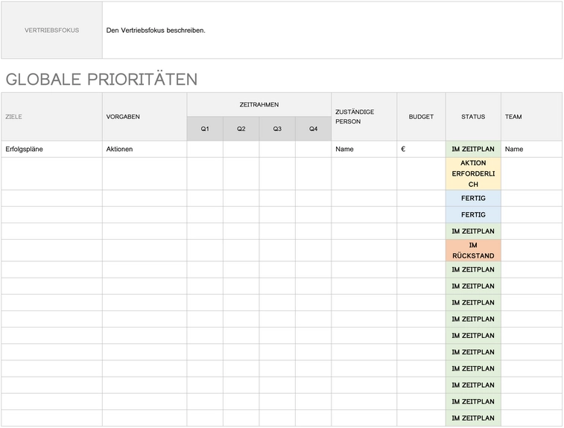Select the Q4 column header
This screenshot has width=564, height=428.
(x=314, y=129)
